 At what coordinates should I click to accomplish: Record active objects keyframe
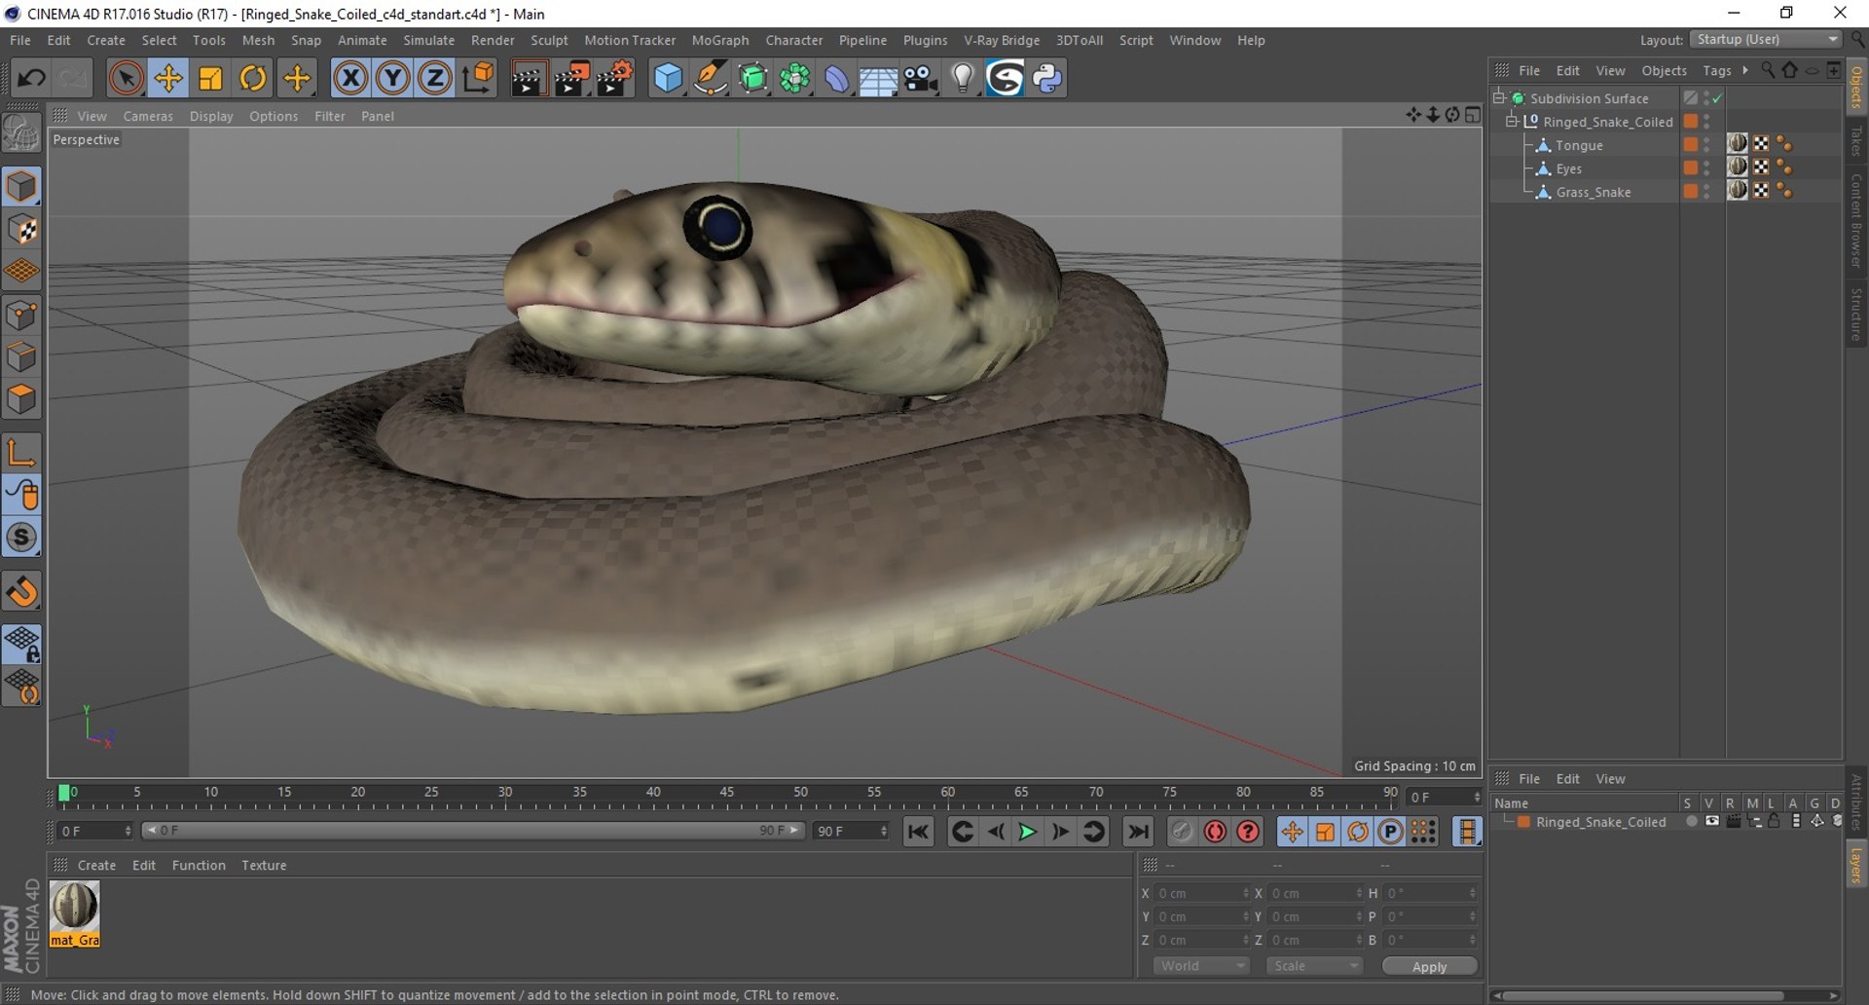pos(1182,832)
